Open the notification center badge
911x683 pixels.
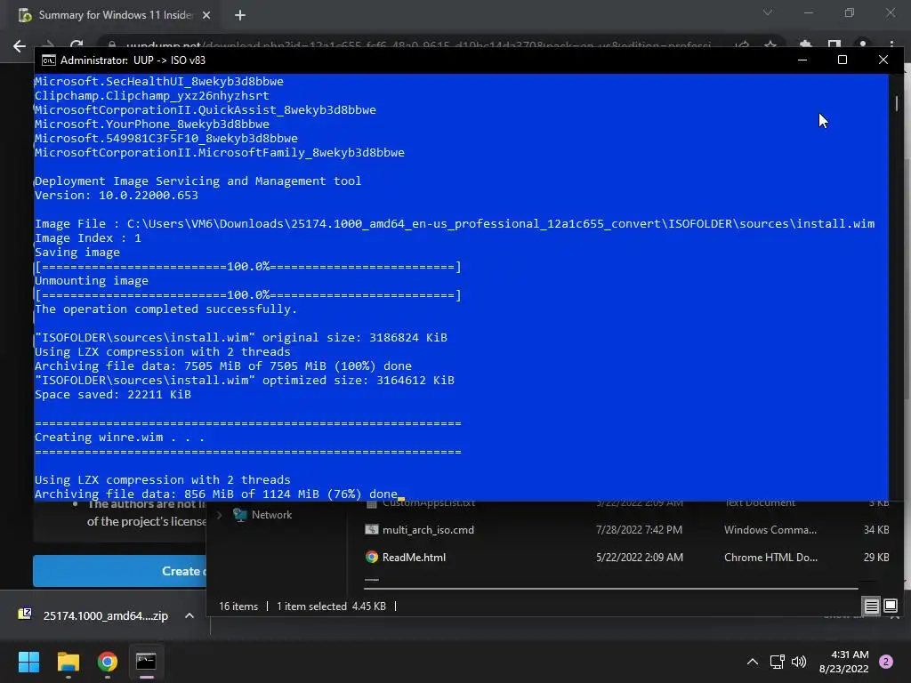886,662
